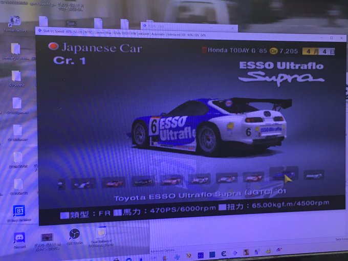The width and height of the screenshot is (348, 261).
Task: Select the dark car thumbnail fourth from left
Action: coord(143,182)
